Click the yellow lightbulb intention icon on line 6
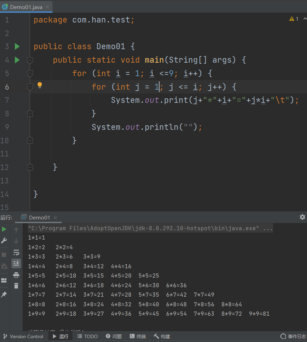 point(40,85)
